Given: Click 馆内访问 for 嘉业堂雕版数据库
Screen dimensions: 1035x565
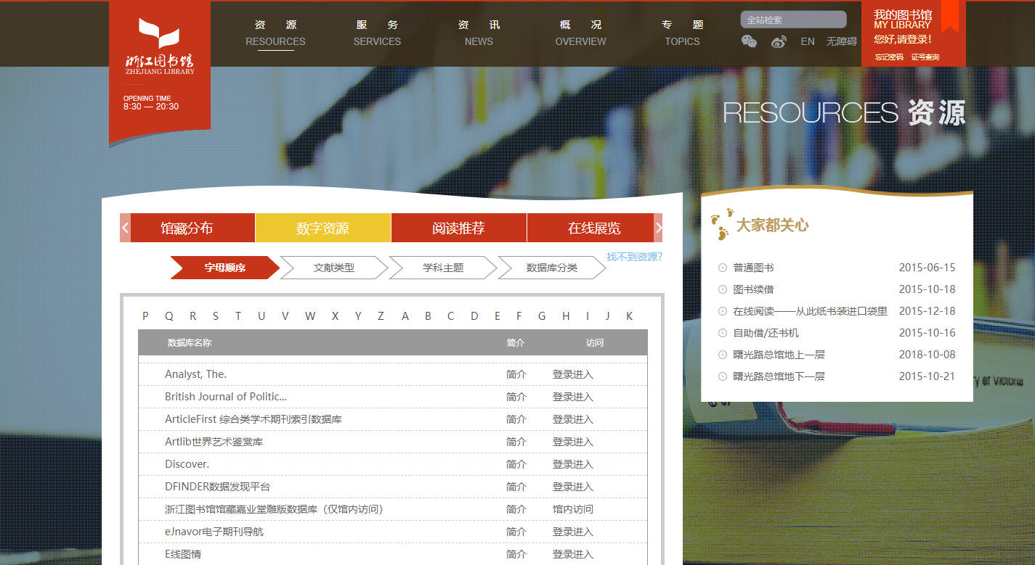Looking at the screenshot, I should click(x=573, y=509).
